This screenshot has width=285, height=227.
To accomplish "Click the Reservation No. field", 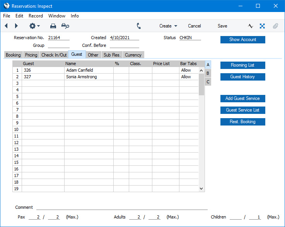I will (x=58, y=38).
